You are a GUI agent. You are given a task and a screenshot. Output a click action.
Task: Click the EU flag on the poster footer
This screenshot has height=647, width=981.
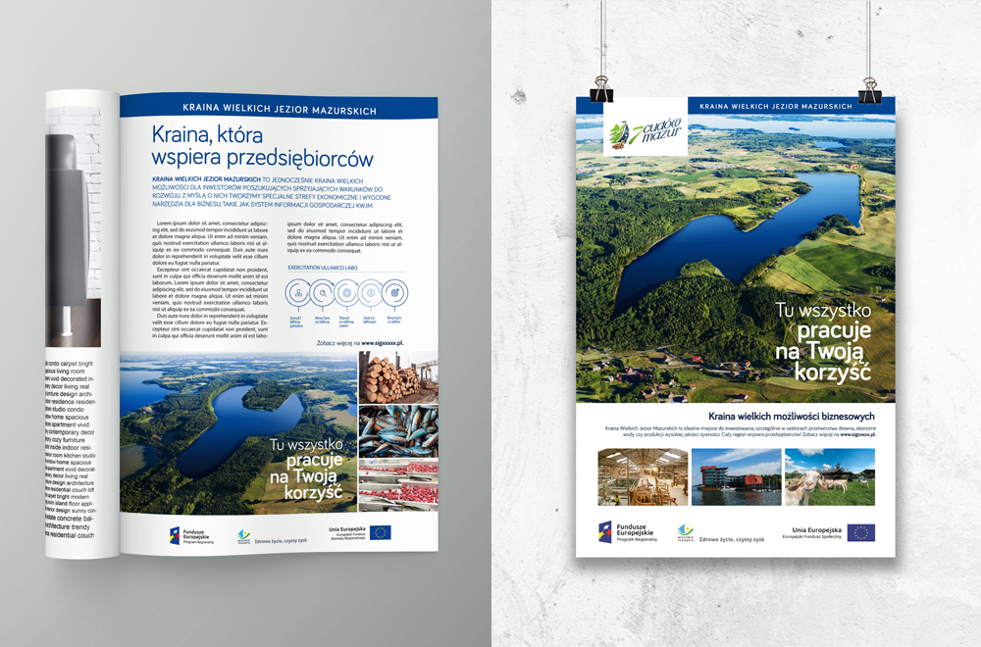(861, 532)
